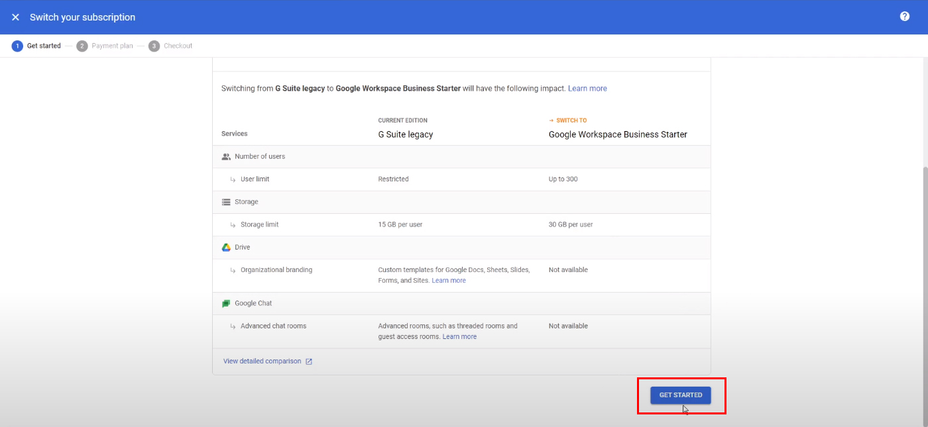Click the Storage section icon
This screenshot has height=427, width=928.
pyautogui.click(x=226, y=202)
